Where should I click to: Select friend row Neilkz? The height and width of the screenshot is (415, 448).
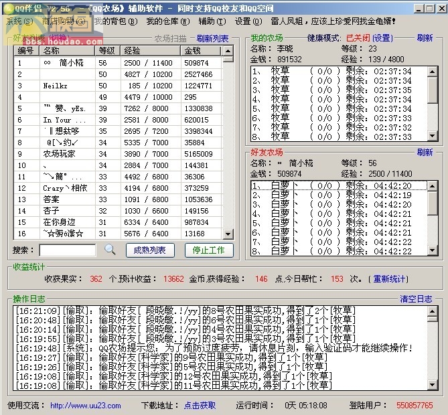point(118,86)
